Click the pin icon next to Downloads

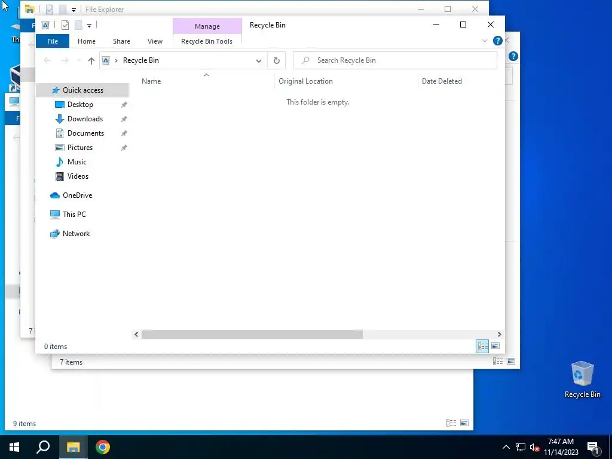pyautogui.click(x=124, y=119)
